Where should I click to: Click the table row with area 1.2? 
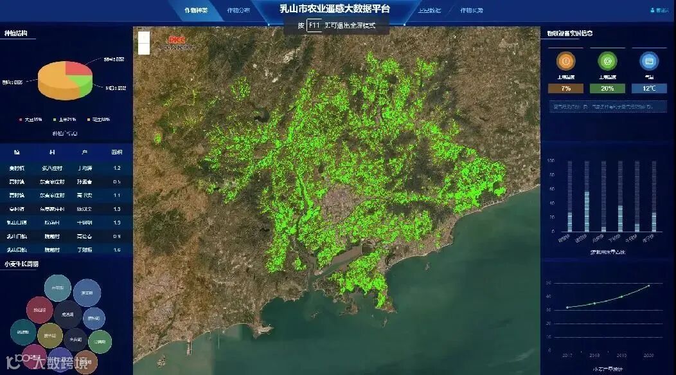66,168
